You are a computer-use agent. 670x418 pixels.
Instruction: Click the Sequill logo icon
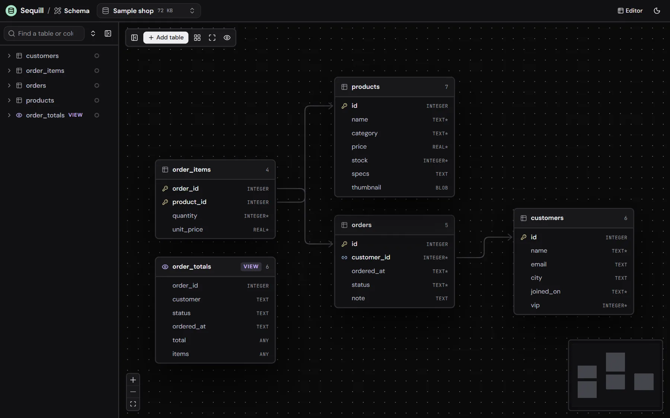tap(11, 11)
